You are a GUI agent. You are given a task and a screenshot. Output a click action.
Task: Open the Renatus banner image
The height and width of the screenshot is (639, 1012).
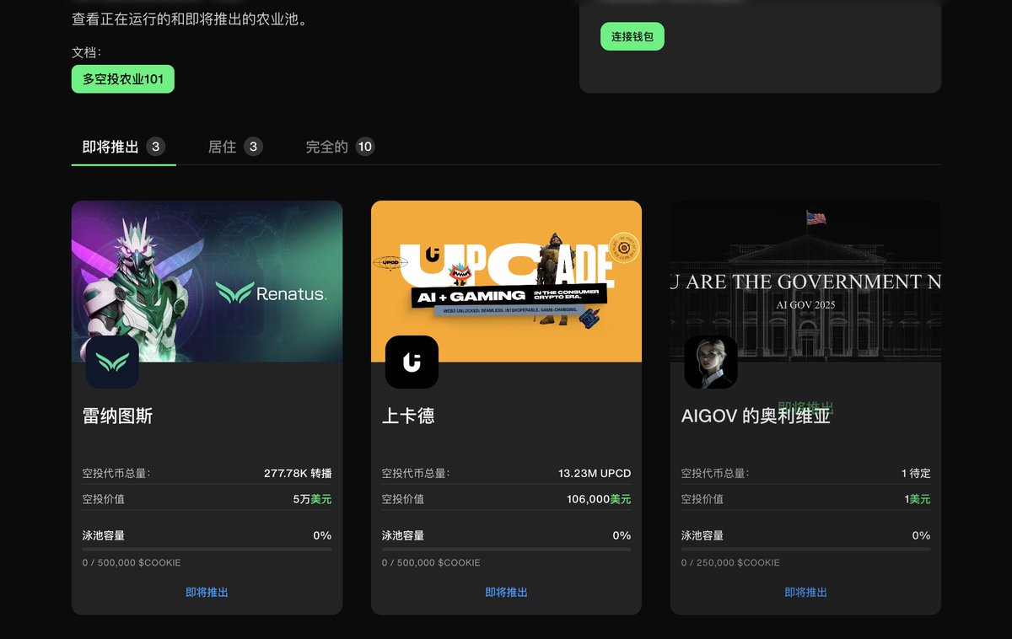click(x=207, y=282)
